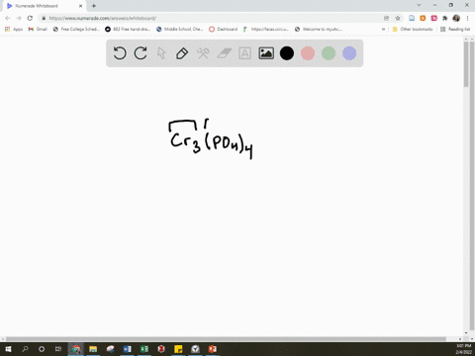
Task: Open the https://faces.ccrc... bookmark
Action: tap(266, 29)
